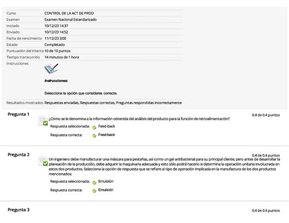Click green check beside selected Emulsión answer

pos(95,183)
